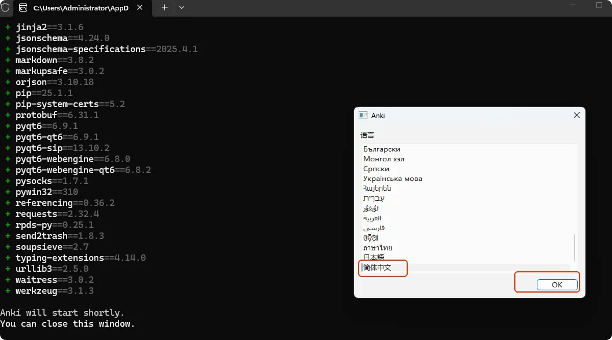Click the werkzeug==3.1.3 line
The width and height of the screenshot is (612, 340).
[54, 291]
